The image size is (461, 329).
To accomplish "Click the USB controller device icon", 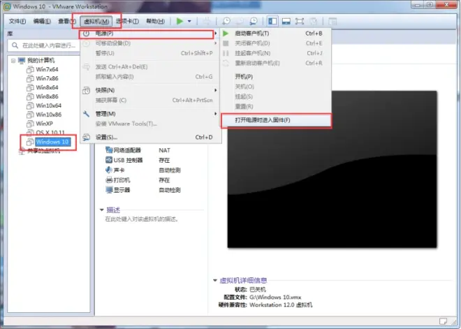I will click(109, 160).
